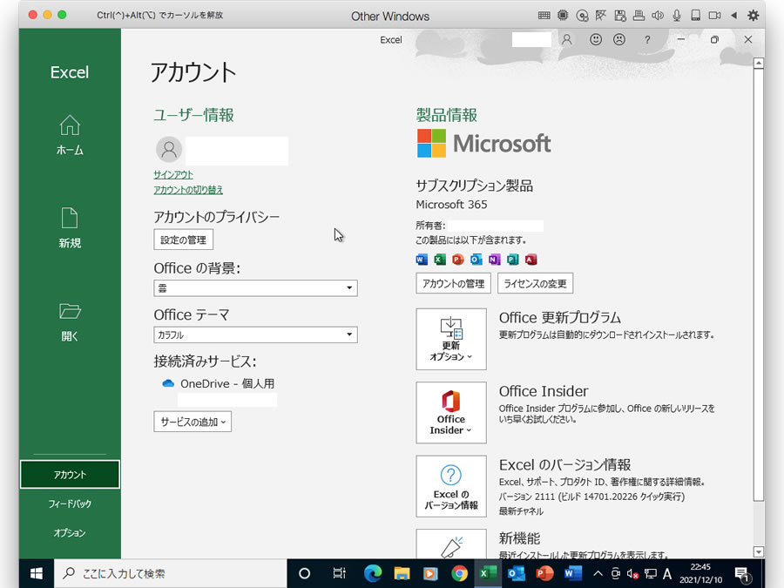Open the 開く (Open) page

[x=70, y=321]
